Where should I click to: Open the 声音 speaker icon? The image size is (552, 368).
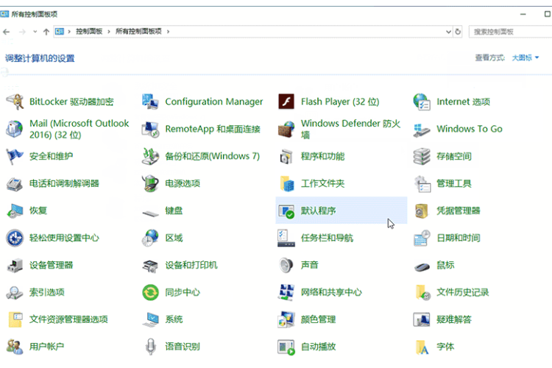coord(286,265)
